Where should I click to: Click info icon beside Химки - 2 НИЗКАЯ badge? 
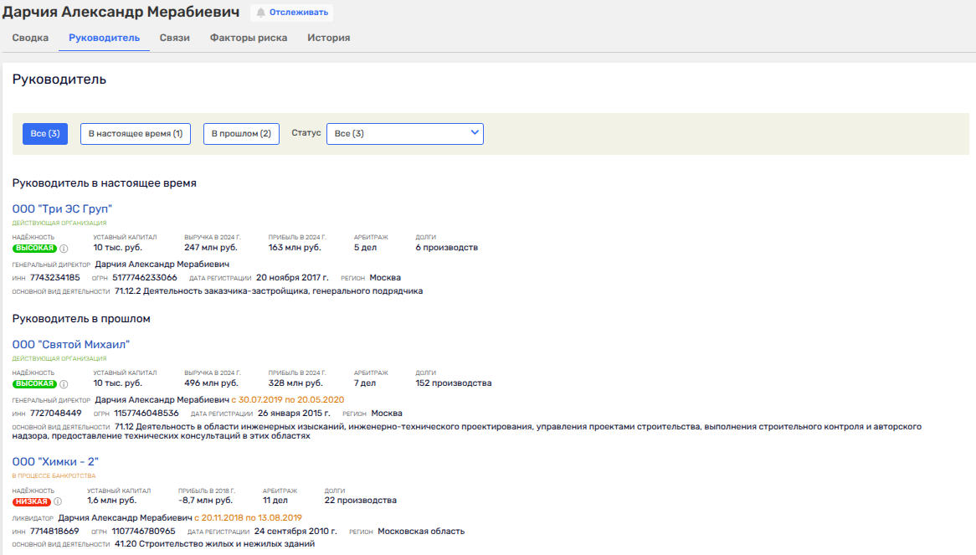[58, 501]
